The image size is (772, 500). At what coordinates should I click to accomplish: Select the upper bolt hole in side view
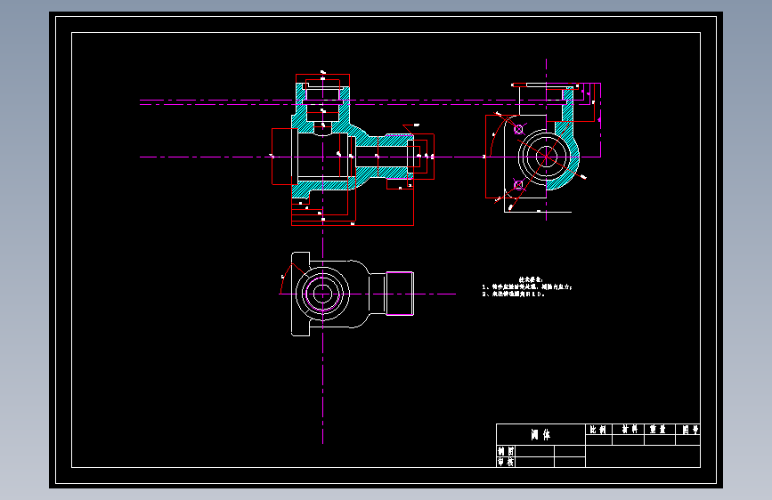518,129
